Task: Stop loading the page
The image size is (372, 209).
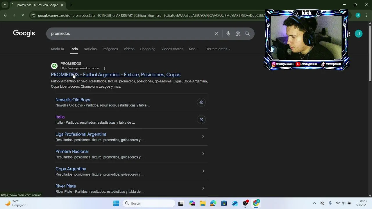Action: (x=23, y=15)
